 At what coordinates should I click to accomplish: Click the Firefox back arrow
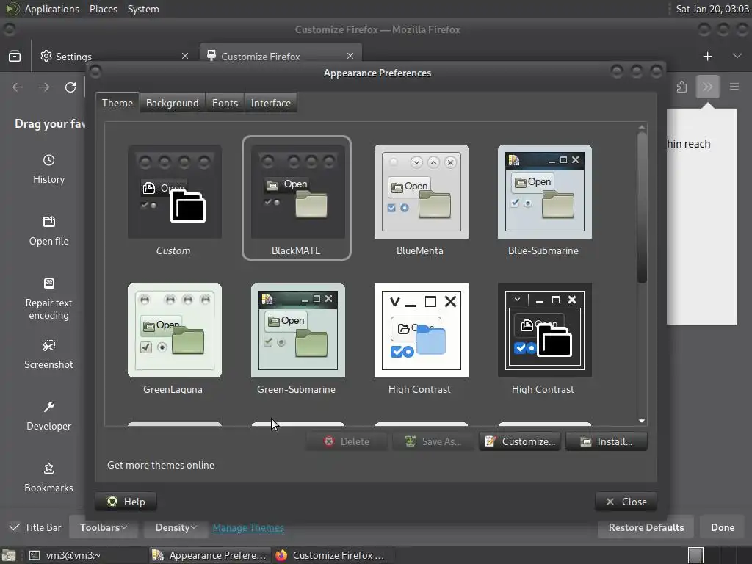click(18, 87)
